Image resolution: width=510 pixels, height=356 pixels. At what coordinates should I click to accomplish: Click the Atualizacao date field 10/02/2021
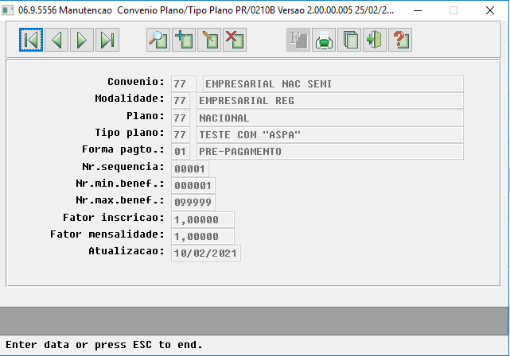[206, 253]
